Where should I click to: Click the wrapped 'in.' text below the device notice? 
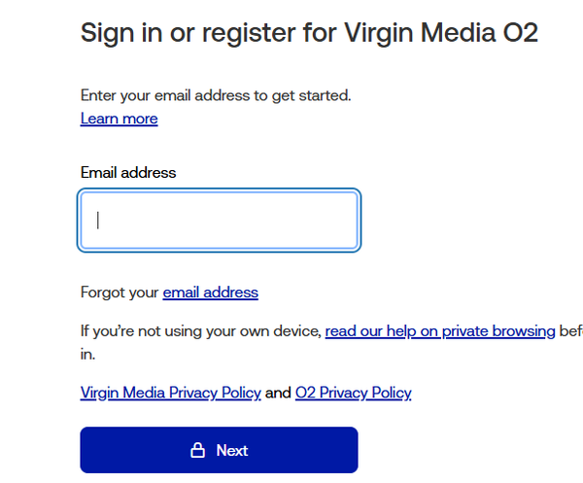[x=88, y=354]
